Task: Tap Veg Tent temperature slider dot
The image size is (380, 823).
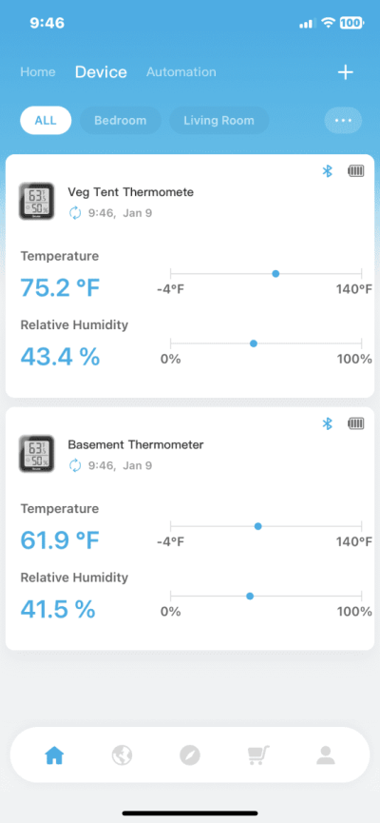Action: click(275, 273)
